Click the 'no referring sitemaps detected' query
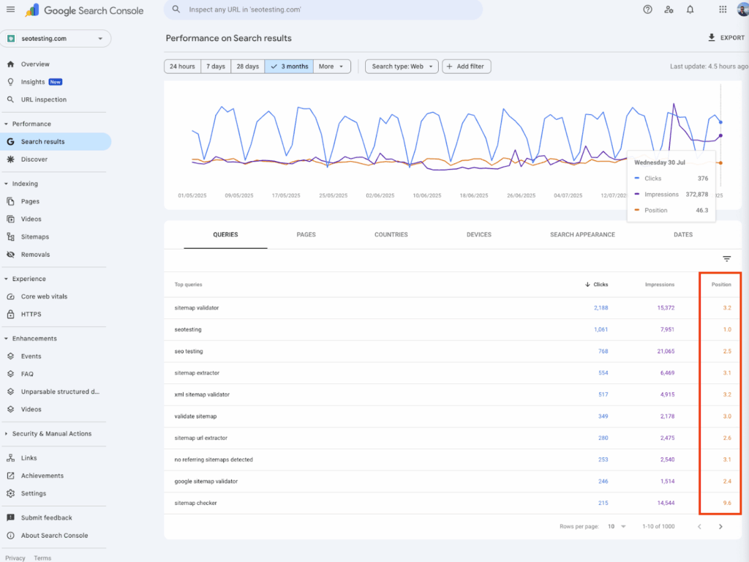The height and width of the screenshot is (562, 749). (452, 460)
